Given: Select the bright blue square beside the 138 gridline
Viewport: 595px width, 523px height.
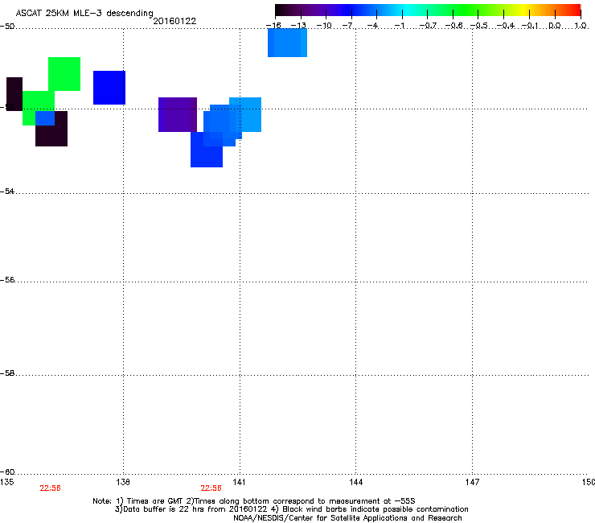Looking at the screenshot, I should click(109, 88).
